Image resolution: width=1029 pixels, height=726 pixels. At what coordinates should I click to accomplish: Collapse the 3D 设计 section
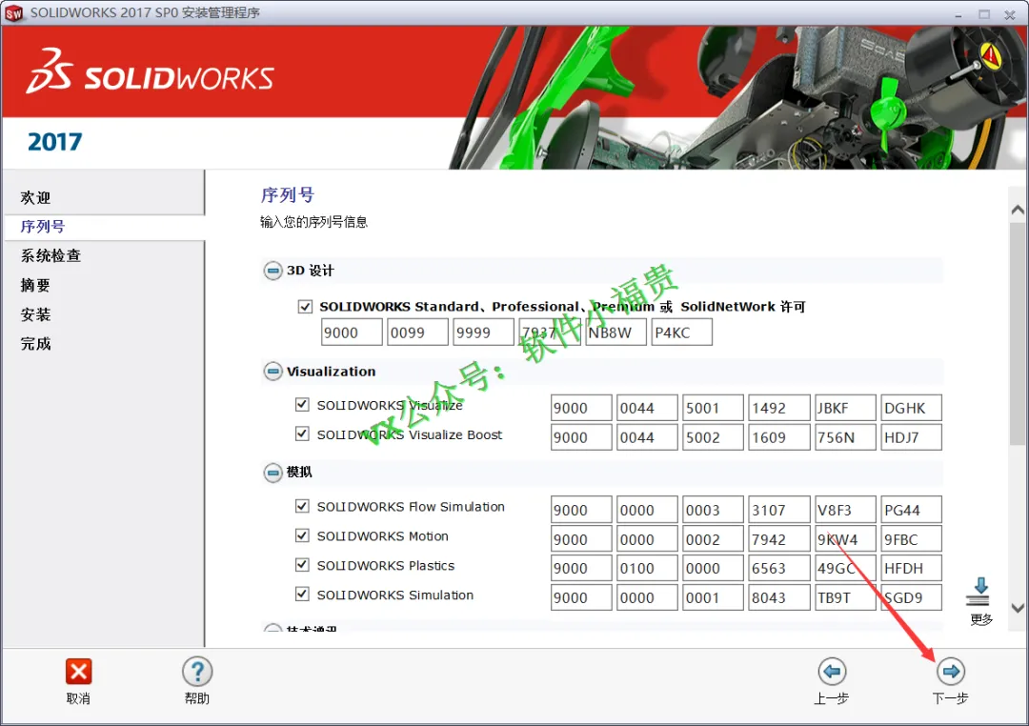272,271
